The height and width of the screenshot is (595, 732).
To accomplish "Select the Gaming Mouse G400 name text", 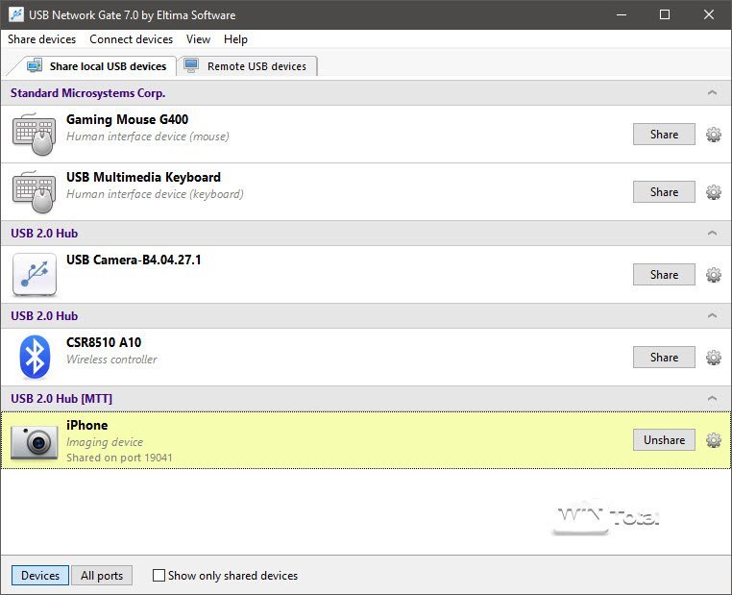I will 127,119.
